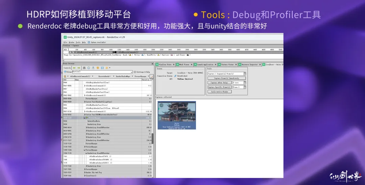Screen dimensions: 365x185
Task: Switch to the Texture Viewer tab
Action: tap(227, 64)
